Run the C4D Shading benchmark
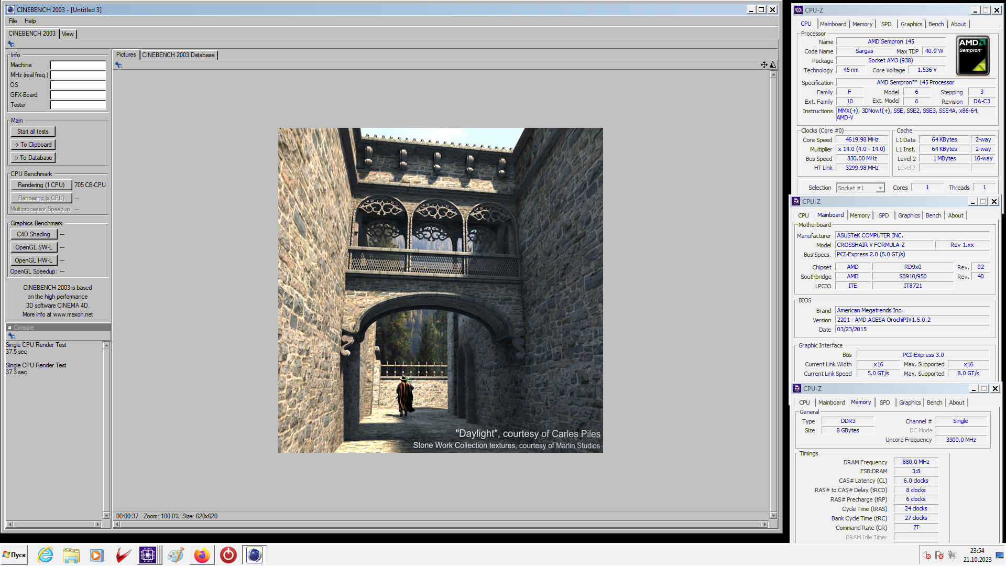1006x566 pixels. pyautogui.click(x=34, y=234)
